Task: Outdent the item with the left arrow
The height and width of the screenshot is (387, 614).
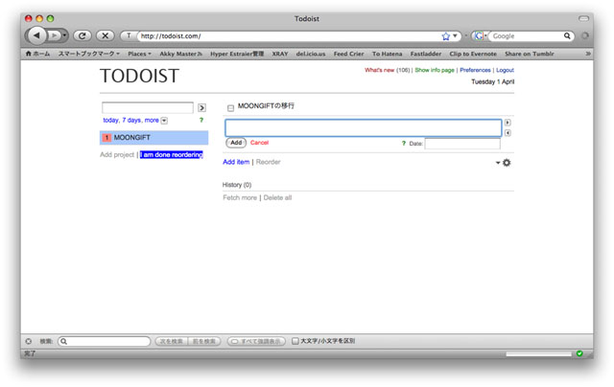Action: coord(508,133)
